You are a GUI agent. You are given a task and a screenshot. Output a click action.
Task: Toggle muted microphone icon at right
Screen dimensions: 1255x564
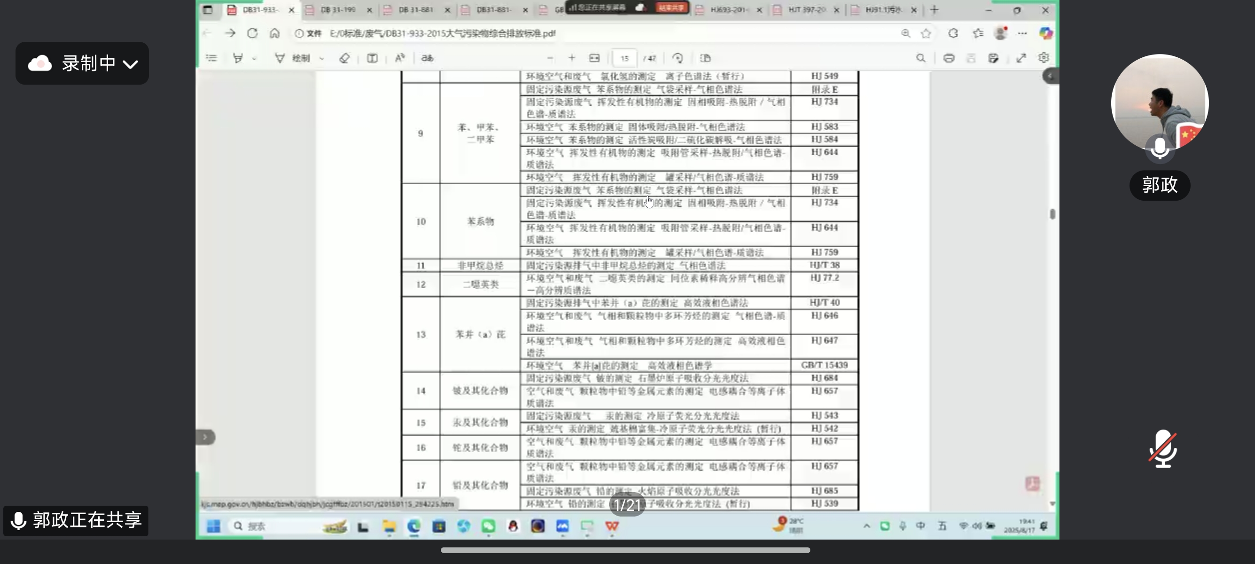click(x=1163, y=448)
